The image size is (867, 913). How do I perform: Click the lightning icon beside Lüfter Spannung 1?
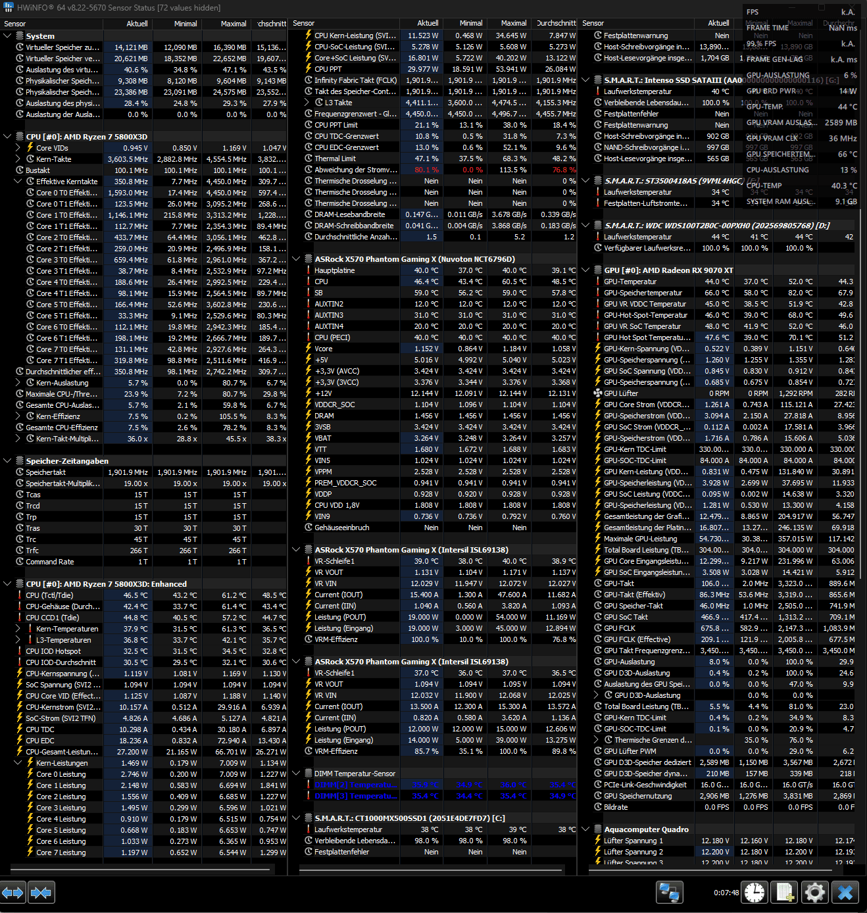[598, 841]
